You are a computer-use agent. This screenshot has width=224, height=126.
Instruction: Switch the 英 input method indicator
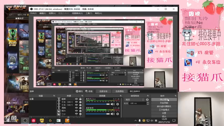tap(156, 121)
